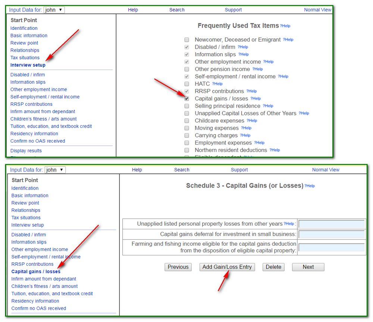Click the Previous button
The image size is (373, 322).
pos(178,267)
